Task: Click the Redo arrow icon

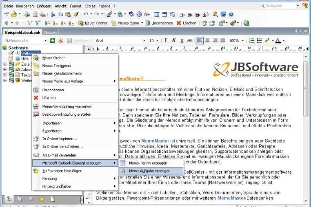Action: 97,14
